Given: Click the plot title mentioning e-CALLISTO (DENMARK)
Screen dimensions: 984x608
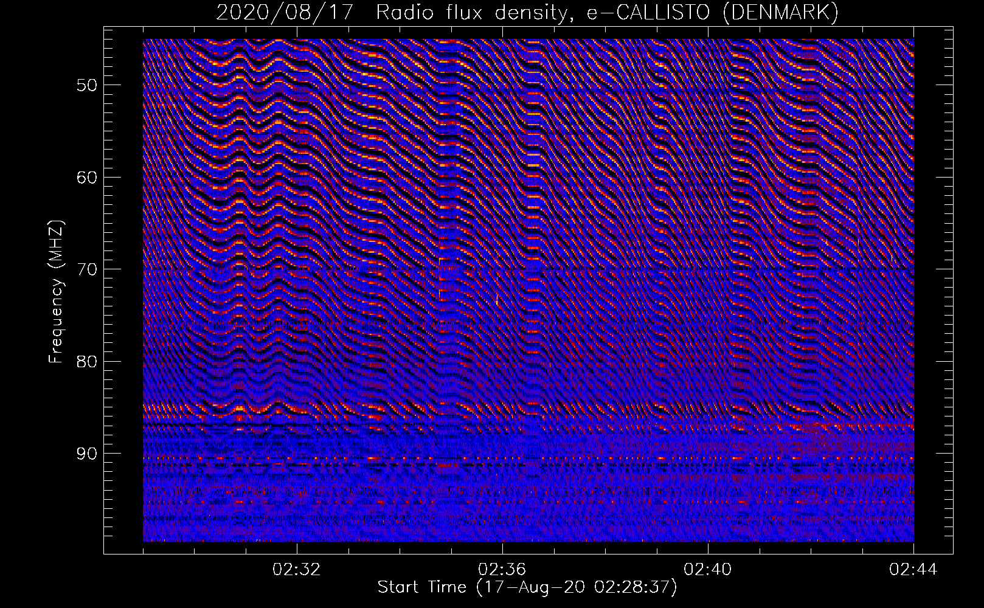Looking at the screenshot, I should click(x=527, y=12).
